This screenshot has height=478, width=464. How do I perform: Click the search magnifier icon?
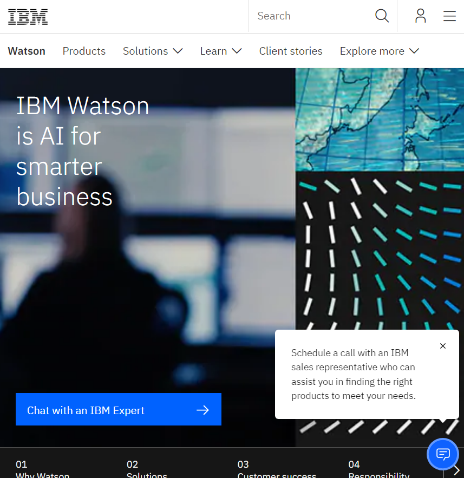click(382, 16)
